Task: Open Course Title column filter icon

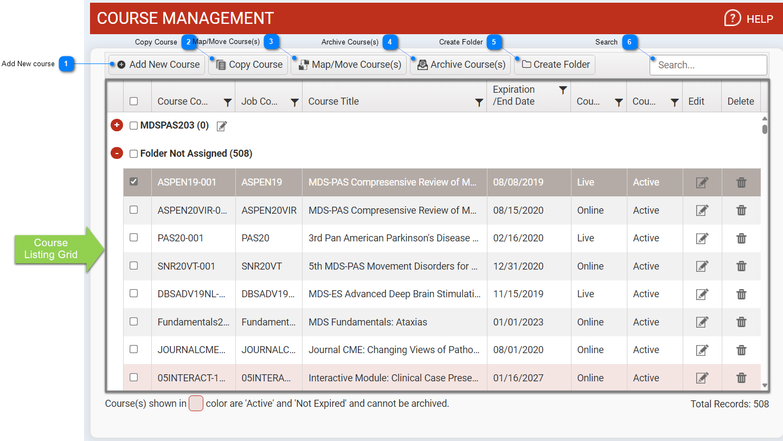Action: [x=479, y=102]
